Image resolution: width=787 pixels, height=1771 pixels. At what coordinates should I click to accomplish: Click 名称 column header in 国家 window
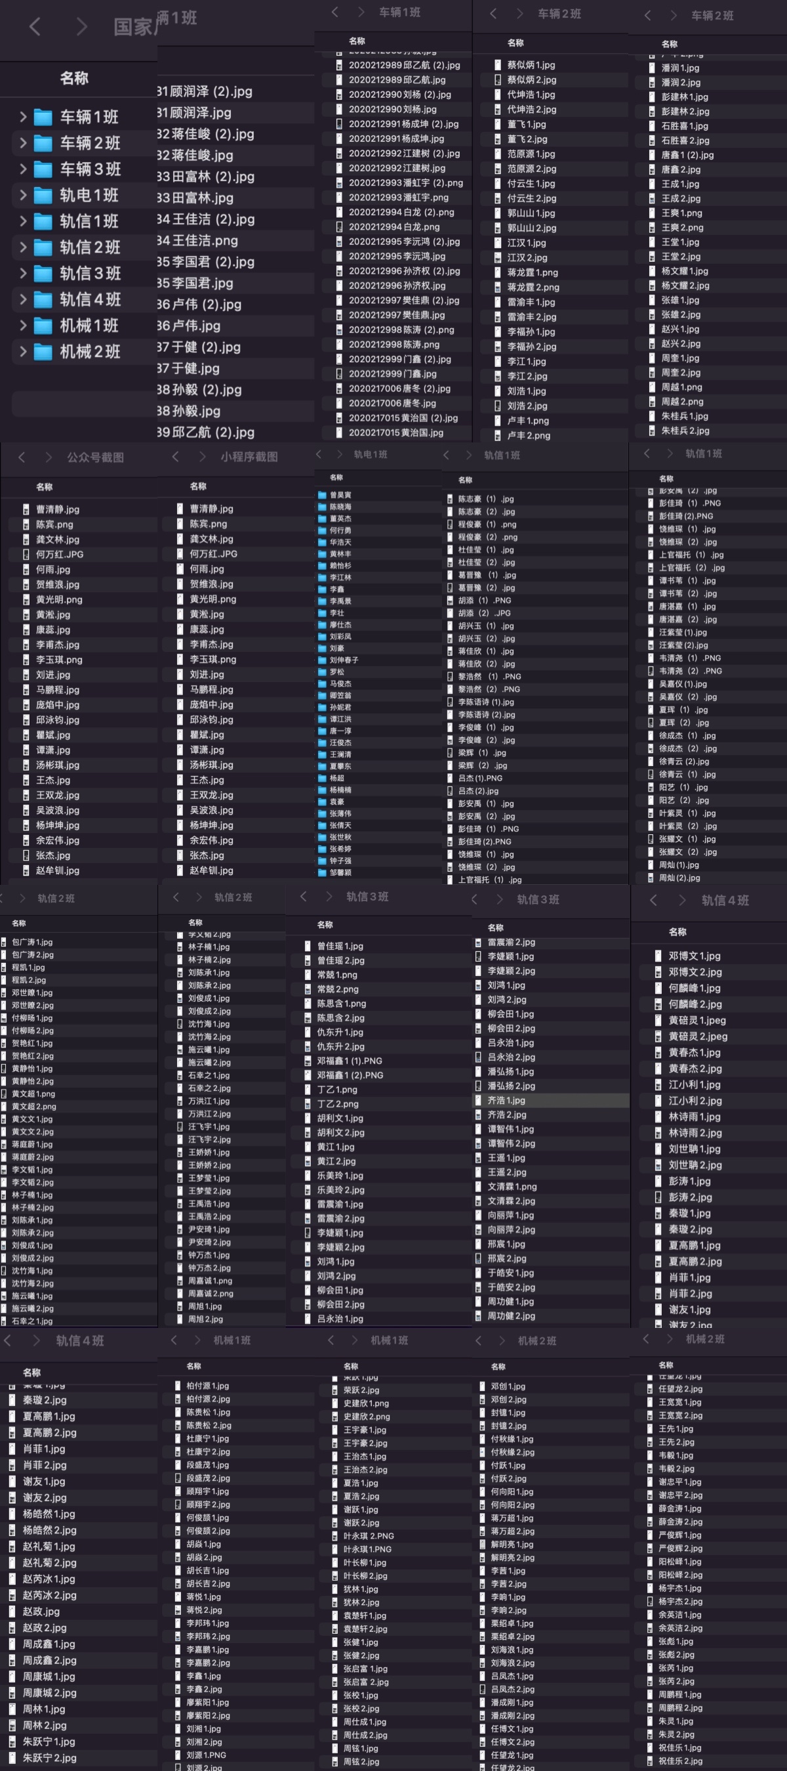(x=74, y=78)
